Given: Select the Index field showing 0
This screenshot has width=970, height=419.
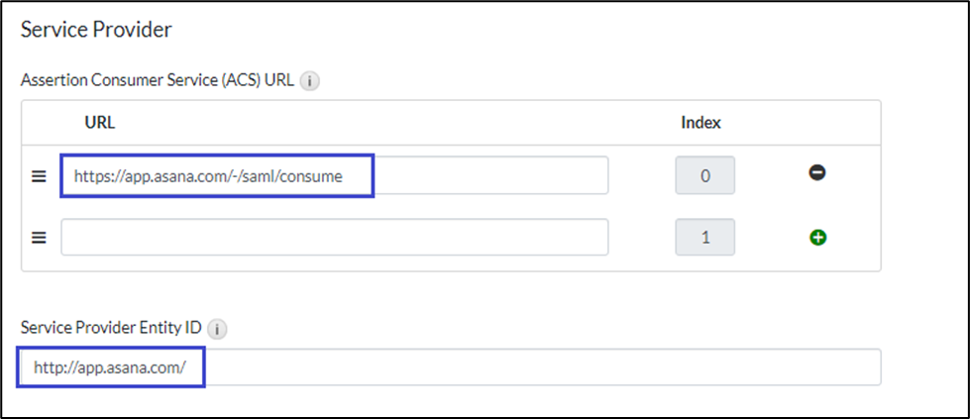Looking at the screenshot, I should pyautogui.click(x=704, y=175).
